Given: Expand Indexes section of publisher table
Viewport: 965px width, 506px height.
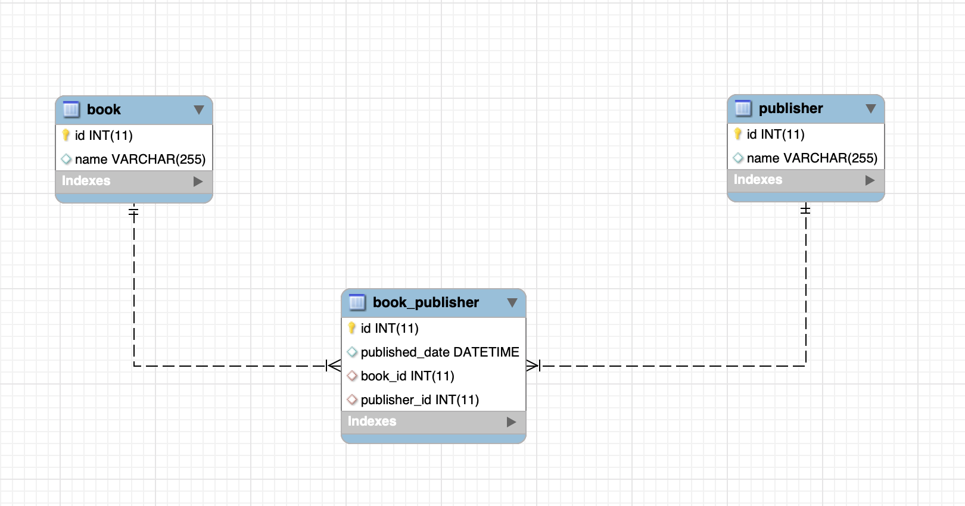Looking at the screenshot, I should point(870,180).
